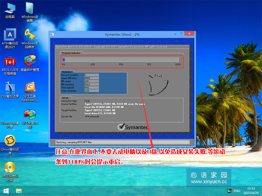Click the 'Progress Indicator' group label
262x196 pixels.
click(x=71, y=53)
